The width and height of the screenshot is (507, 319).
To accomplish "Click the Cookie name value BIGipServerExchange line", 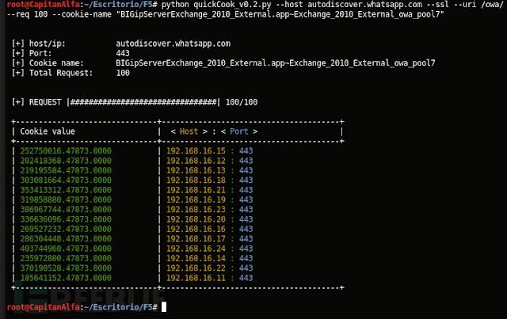I will [x=276, y=63].
